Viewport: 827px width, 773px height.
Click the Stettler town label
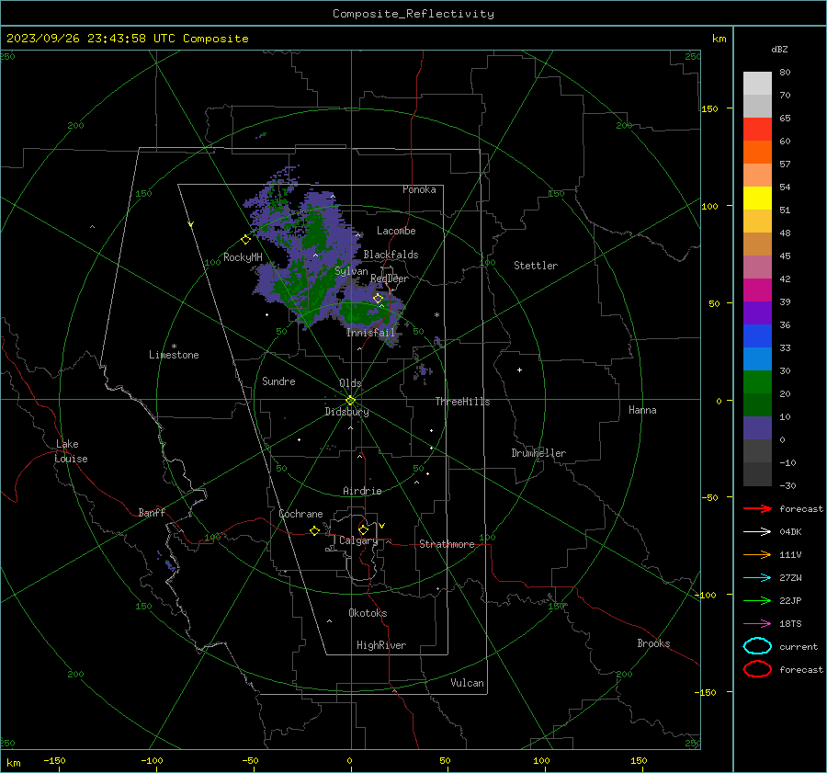(x=536, y=266)
